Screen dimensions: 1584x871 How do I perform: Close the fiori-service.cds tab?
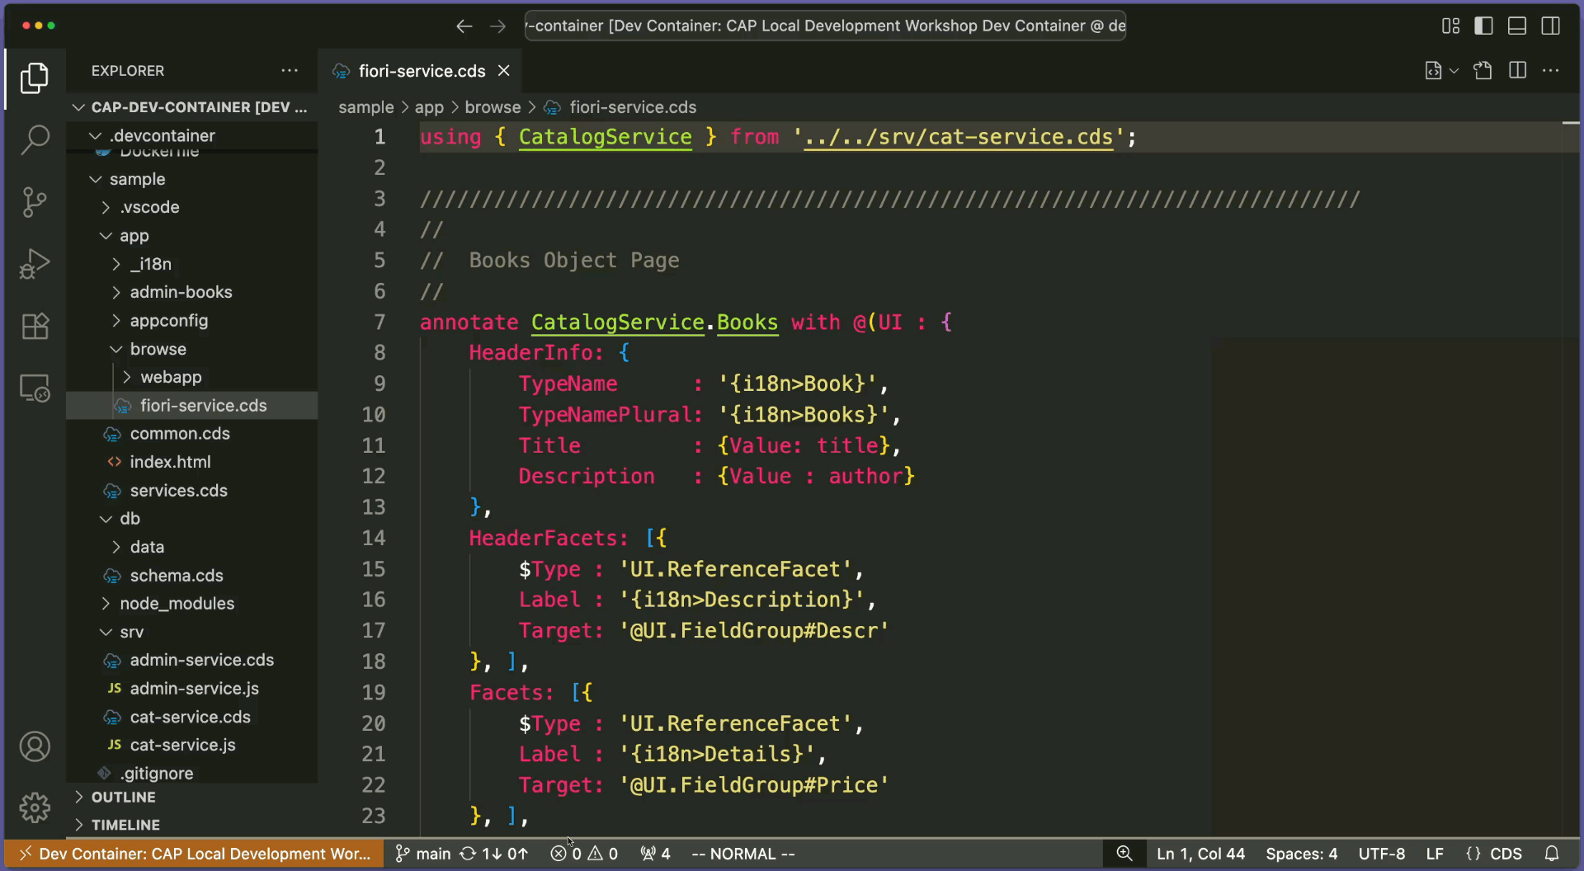504,71
